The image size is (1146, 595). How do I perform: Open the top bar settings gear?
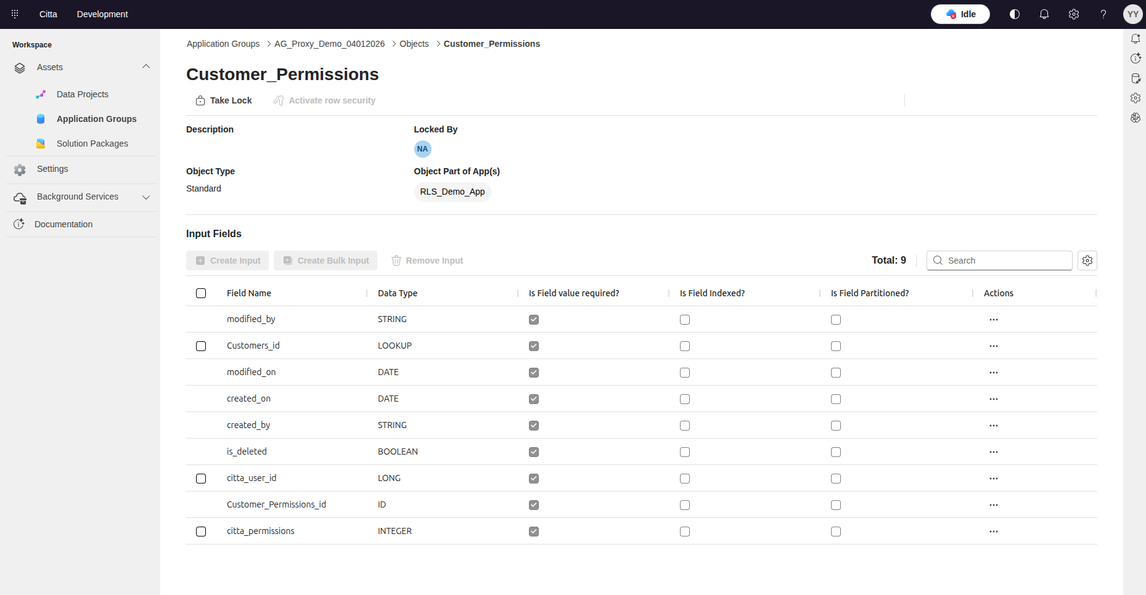(1073, 14)
